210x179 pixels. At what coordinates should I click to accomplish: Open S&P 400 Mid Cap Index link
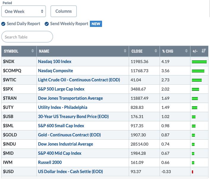(60, 153)
